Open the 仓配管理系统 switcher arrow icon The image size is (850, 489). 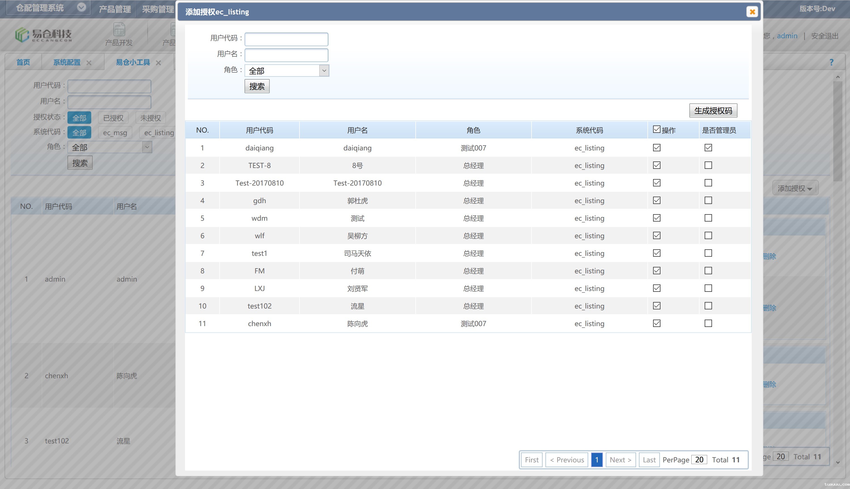tap(81, 7)
